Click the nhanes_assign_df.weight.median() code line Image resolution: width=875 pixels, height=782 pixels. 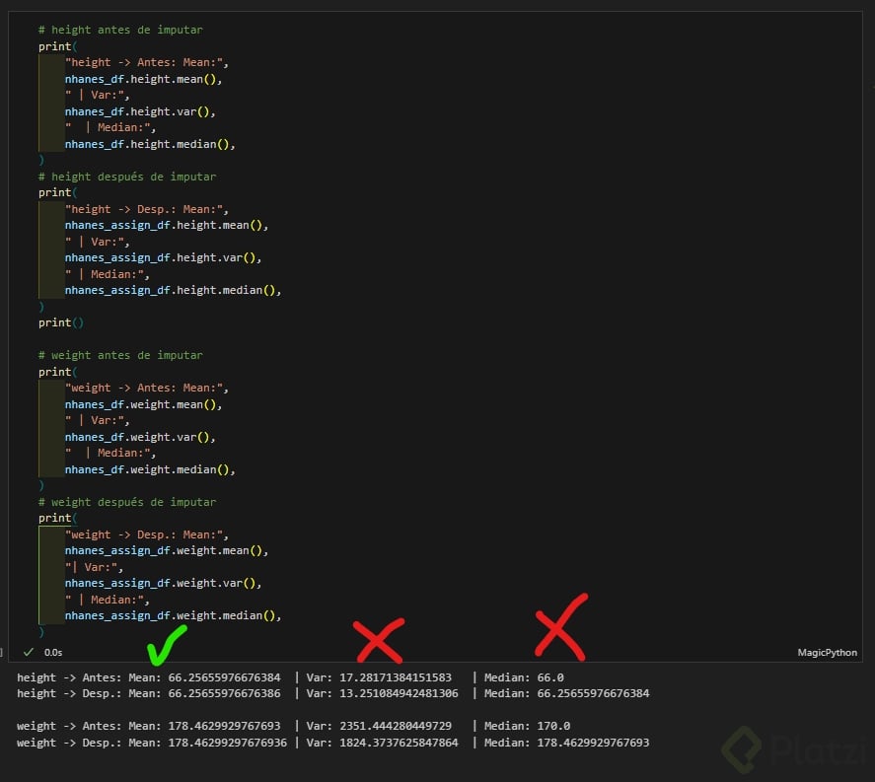coord(174,615)
